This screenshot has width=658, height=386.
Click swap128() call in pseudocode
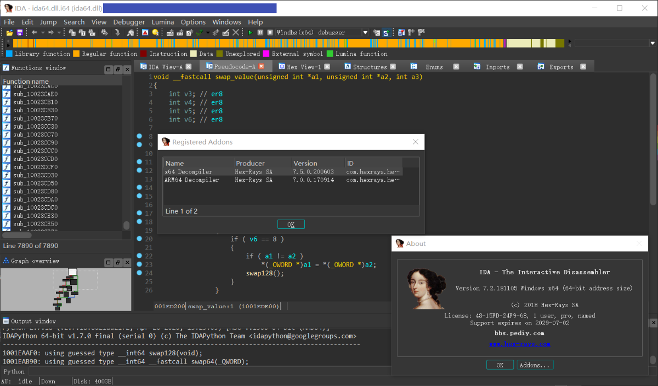265,273
